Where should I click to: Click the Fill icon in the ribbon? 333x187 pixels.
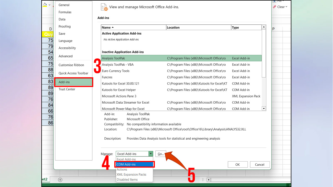275,1
